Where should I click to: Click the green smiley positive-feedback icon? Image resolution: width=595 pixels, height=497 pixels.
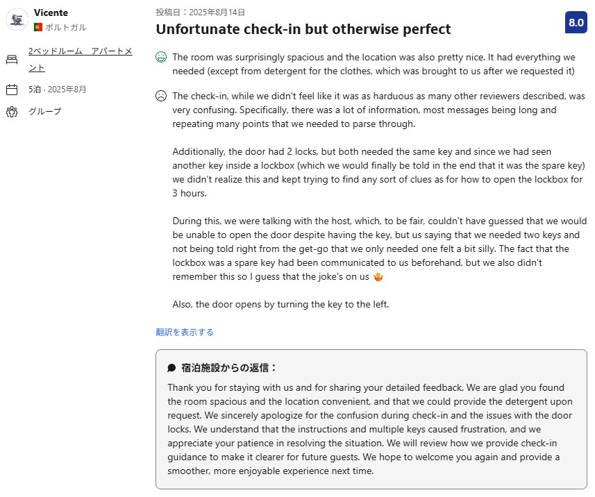pos(161,57)
